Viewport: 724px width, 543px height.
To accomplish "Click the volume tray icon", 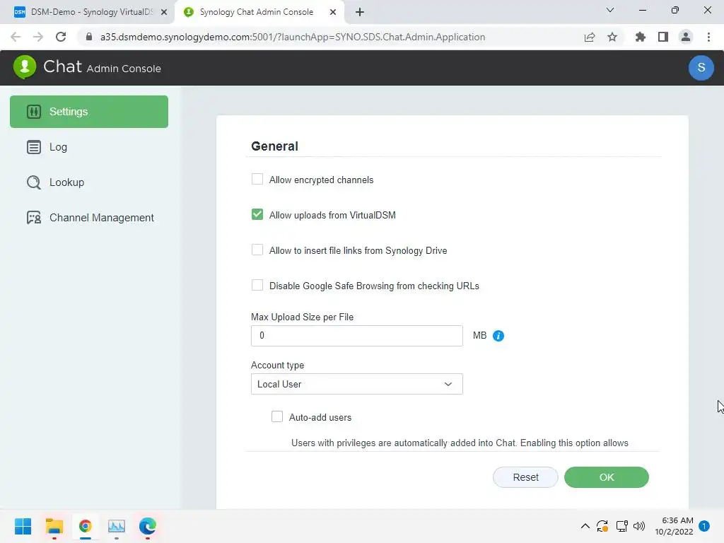I will point(639,526).
